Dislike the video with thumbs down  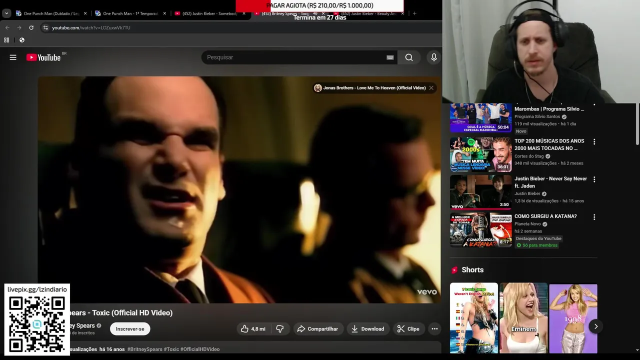pos(280,329)
